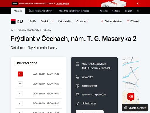Screen dimensions: 150x113
Task: Open Pobočky a bankomaty breadcrumb
Action: [x=28, y=30]
